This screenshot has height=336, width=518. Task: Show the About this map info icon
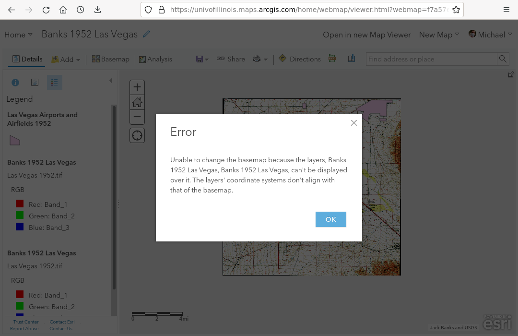(x=15, y=83)
